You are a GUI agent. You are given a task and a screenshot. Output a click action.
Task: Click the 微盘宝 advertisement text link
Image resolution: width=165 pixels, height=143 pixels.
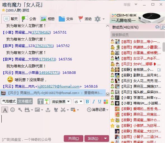tap(27, 140)
